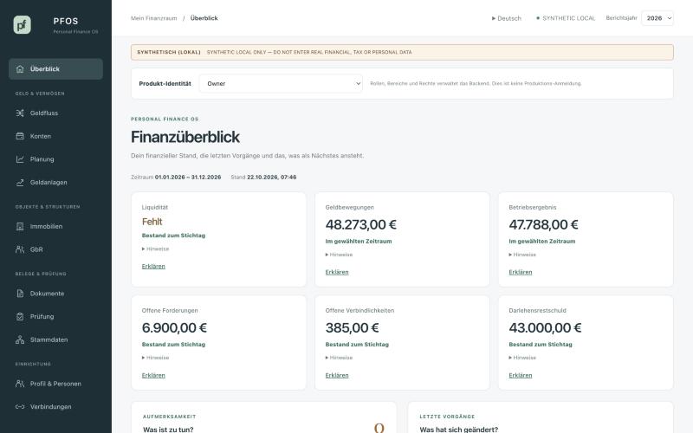
Task: Expand Hinweise under Offene Verbindlichkeiten
Action: click(x=339, y=358)
